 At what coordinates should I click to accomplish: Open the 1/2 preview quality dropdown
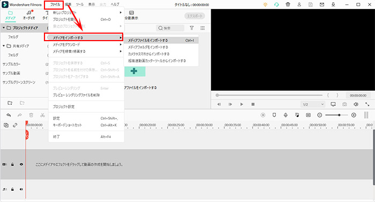pyautogui.click(x=313, y=104)
